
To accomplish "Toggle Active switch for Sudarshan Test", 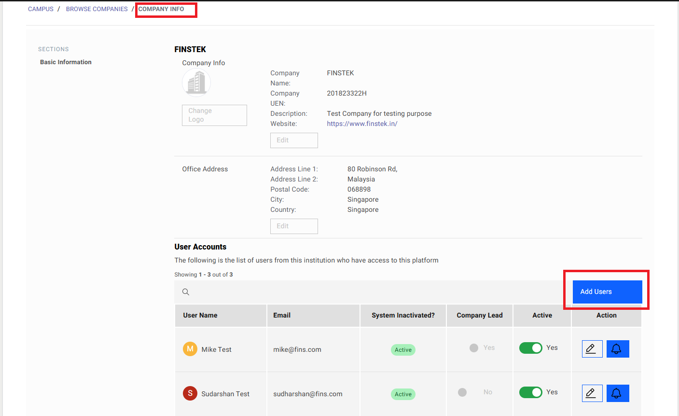I will click(530, 392).
